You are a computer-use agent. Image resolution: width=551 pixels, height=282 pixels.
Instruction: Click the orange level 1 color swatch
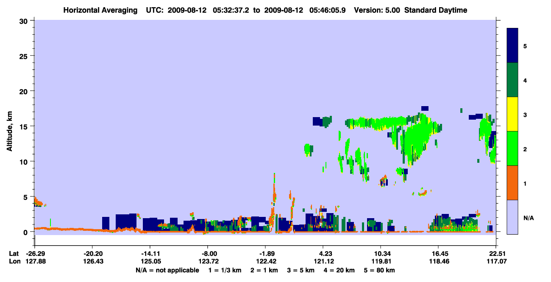[x=512, y=183]
